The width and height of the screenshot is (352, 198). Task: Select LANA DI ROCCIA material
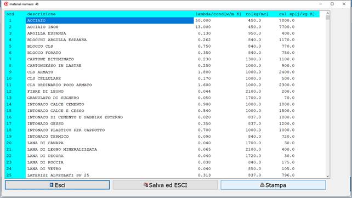[162, 162]
